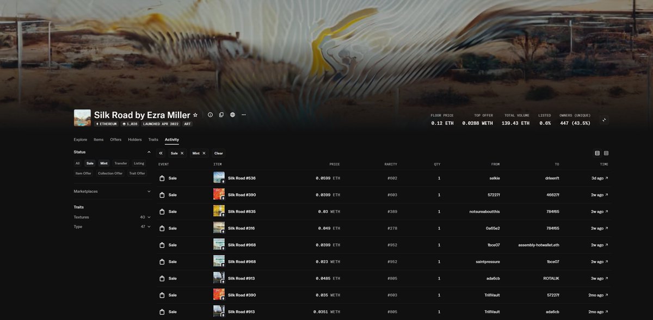Click the LAUNCHED APR 2022 badge
Image resolution: width=653 pixels, height=320 pixels.
(161, 124)
